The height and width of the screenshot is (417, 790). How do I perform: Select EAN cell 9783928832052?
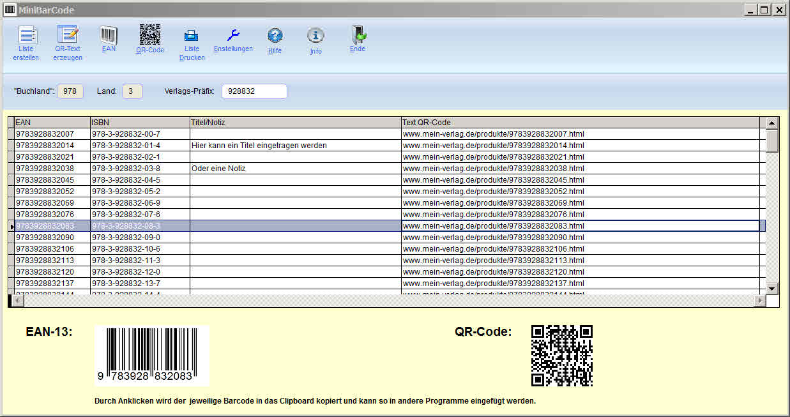tap(52, 192)
